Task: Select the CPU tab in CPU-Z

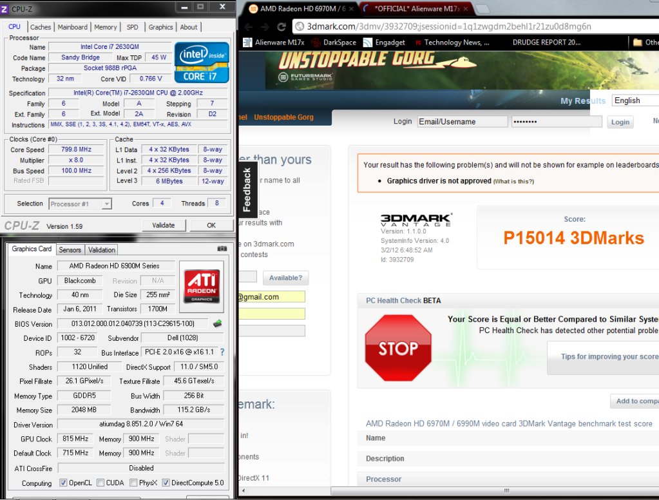Action: click(14, 26)
